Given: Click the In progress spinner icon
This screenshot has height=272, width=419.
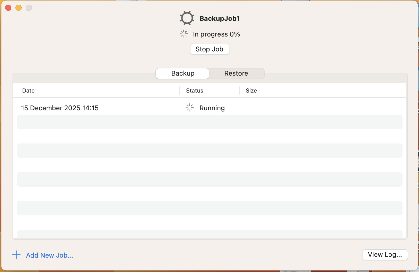Looking at the screenshot, I should click(x=184, y=34).
